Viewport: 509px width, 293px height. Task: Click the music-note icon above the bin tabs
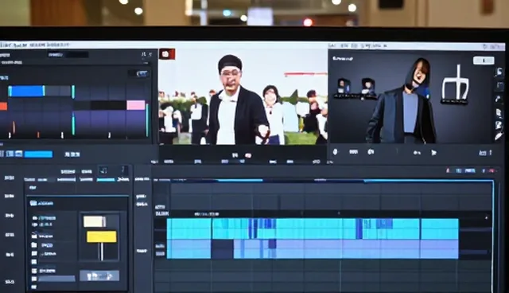(x=103, y=170)
